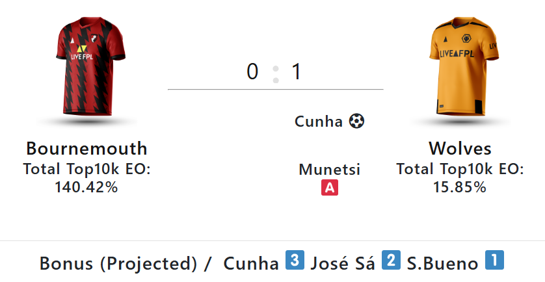
Task: Click Cunha in the projected bonus row
Action: tap(250, 264)
